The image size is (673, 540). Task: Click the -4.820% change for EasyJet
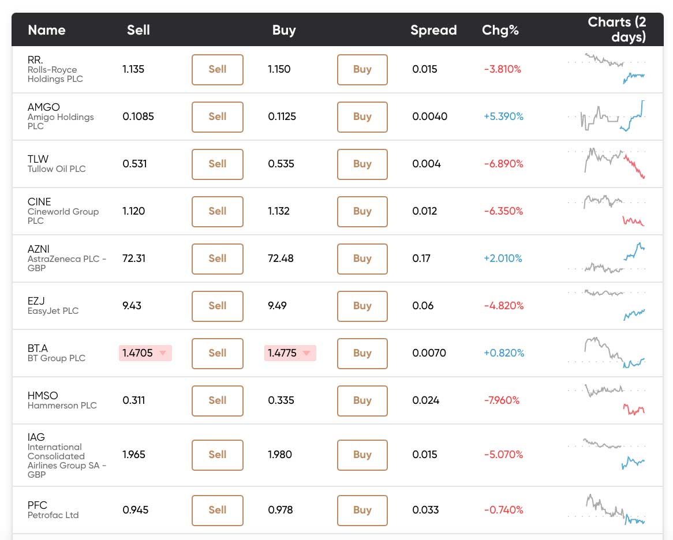[x=504, y=306]
